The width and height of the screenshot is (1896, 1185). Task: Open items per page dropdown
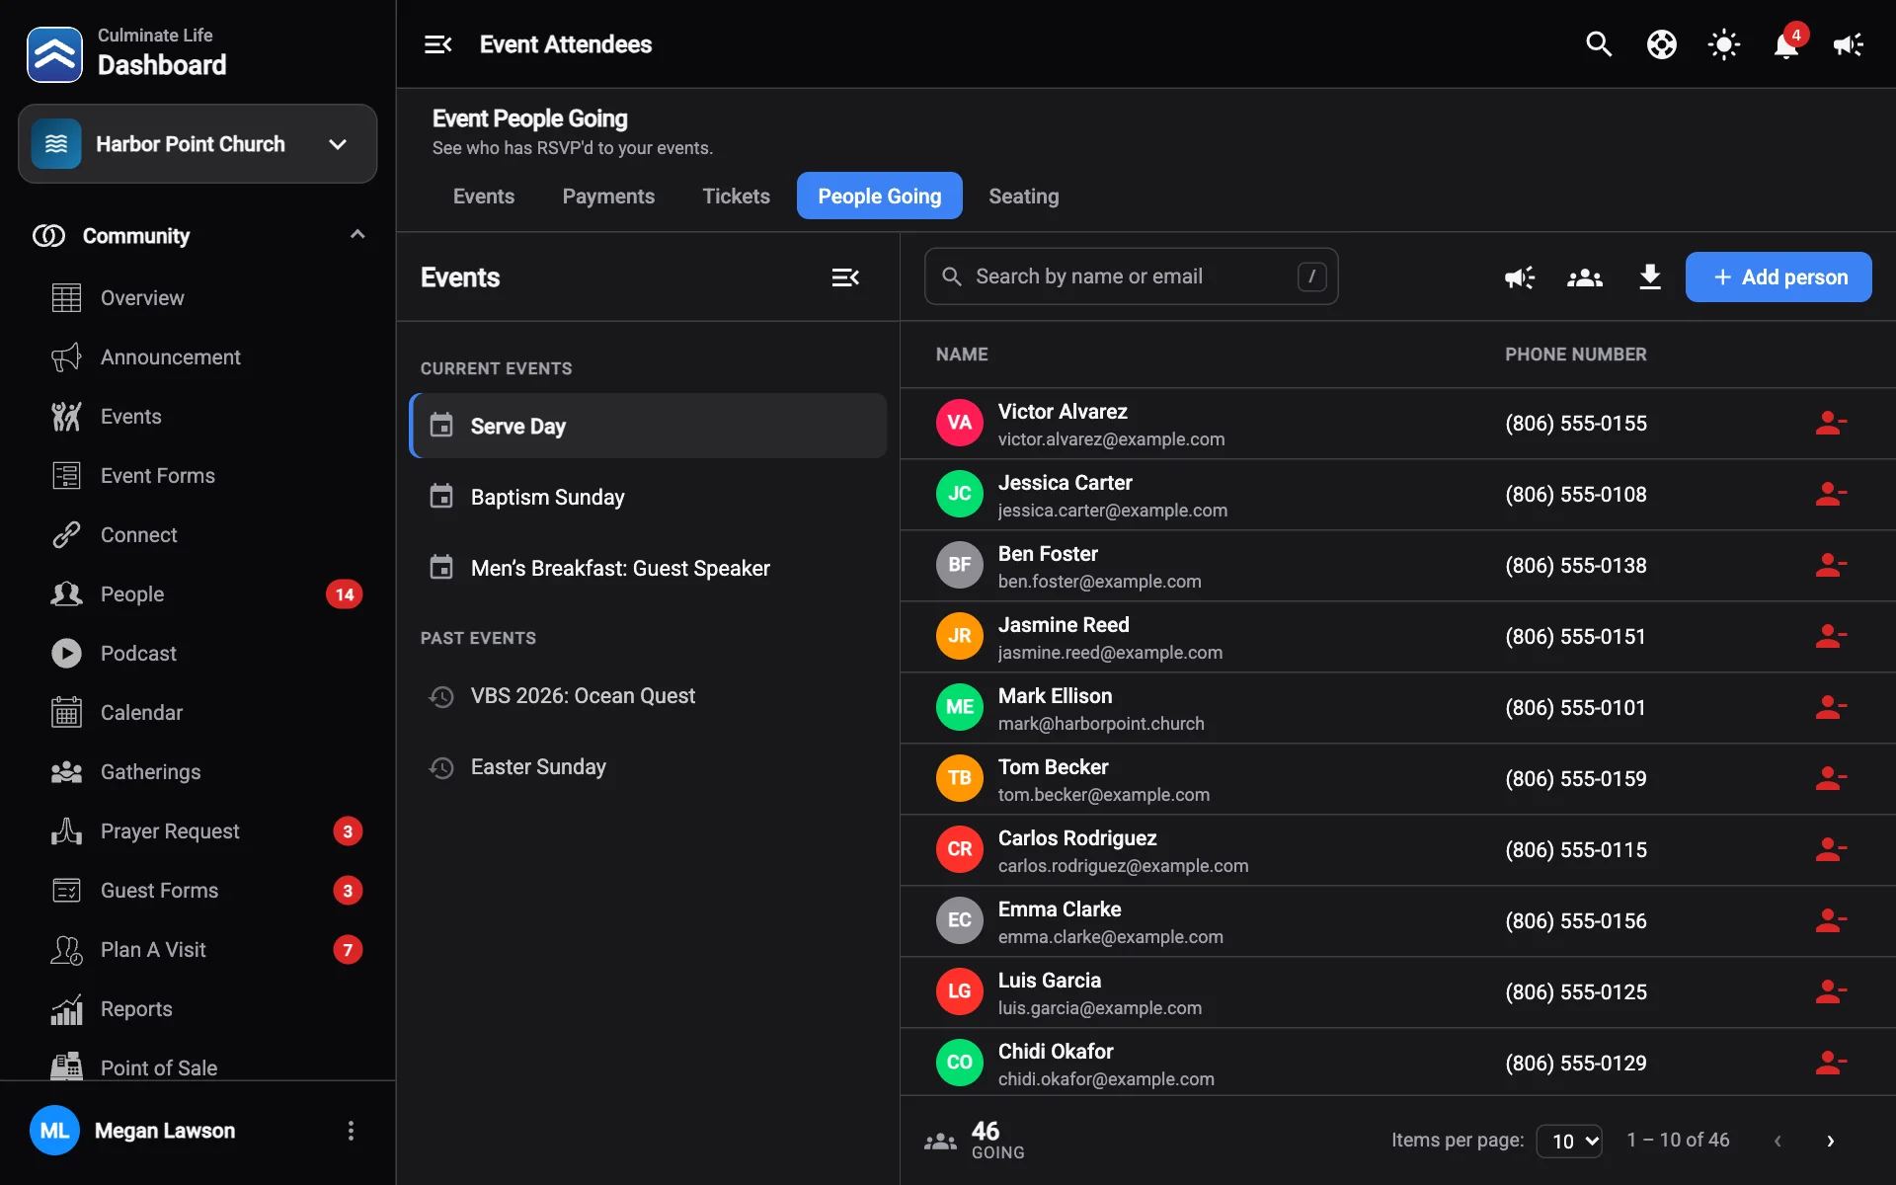click(x=1569, y=1141)
